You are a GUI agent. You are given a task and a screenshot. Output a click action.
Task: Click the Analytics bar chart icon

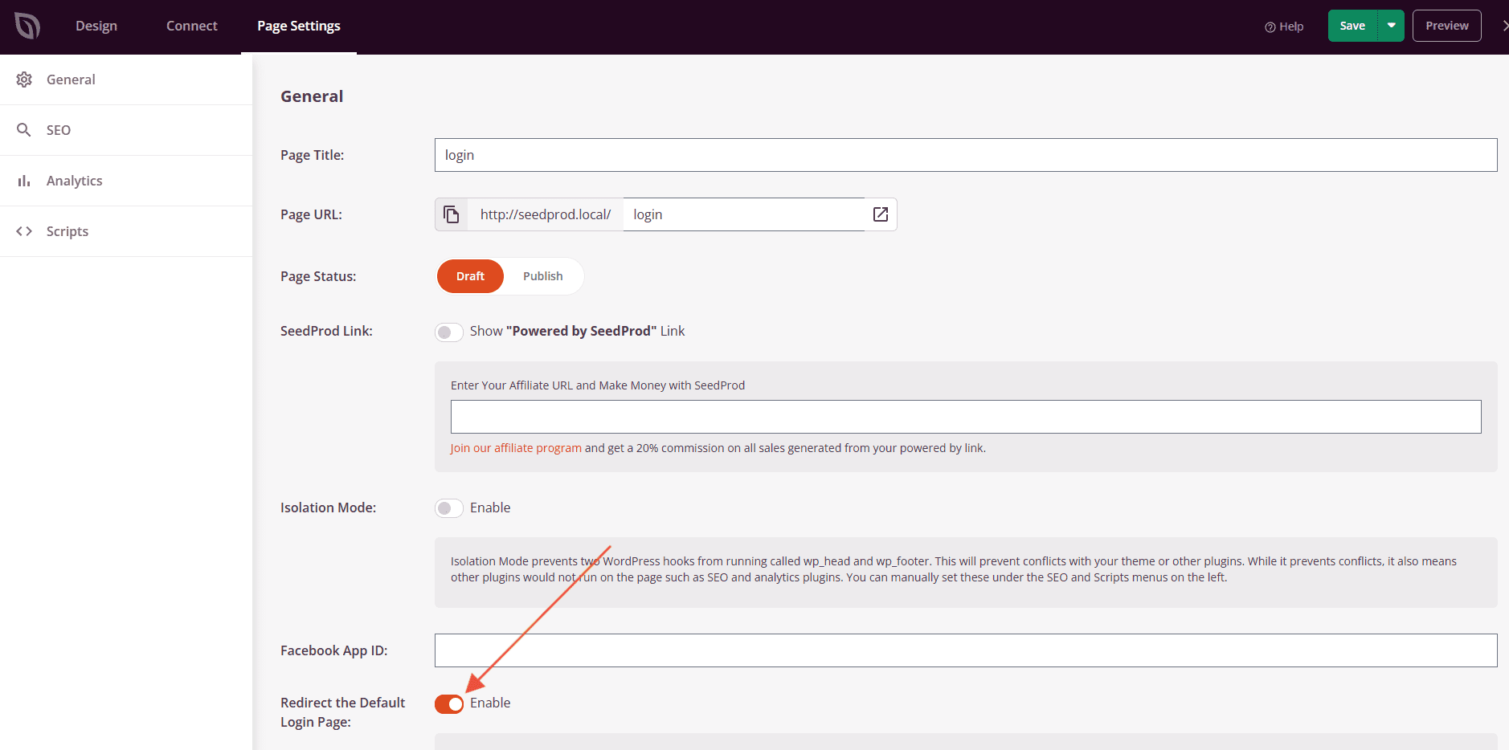(x=24, y=181)
